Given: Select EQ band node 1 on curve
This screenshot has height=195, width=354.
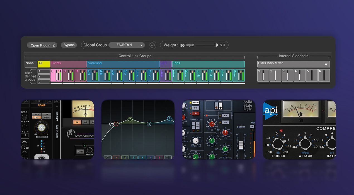Looking at the screenshot, I should [x=116, y=124].
